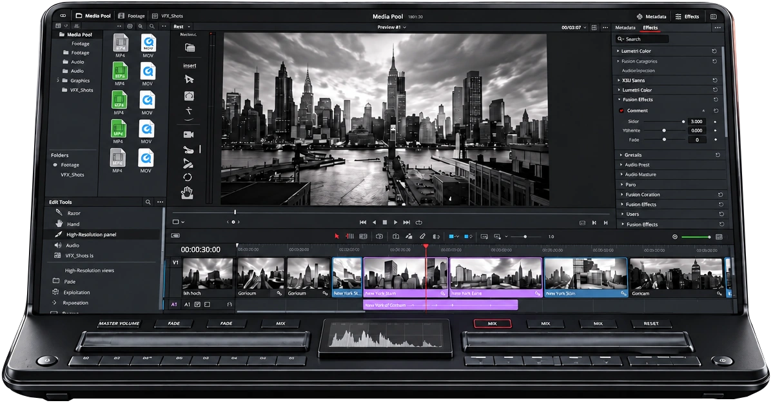This screenshot has height=405, width=773.
Task: Adjust the timeline zoom slider
Action: (525, 237)
